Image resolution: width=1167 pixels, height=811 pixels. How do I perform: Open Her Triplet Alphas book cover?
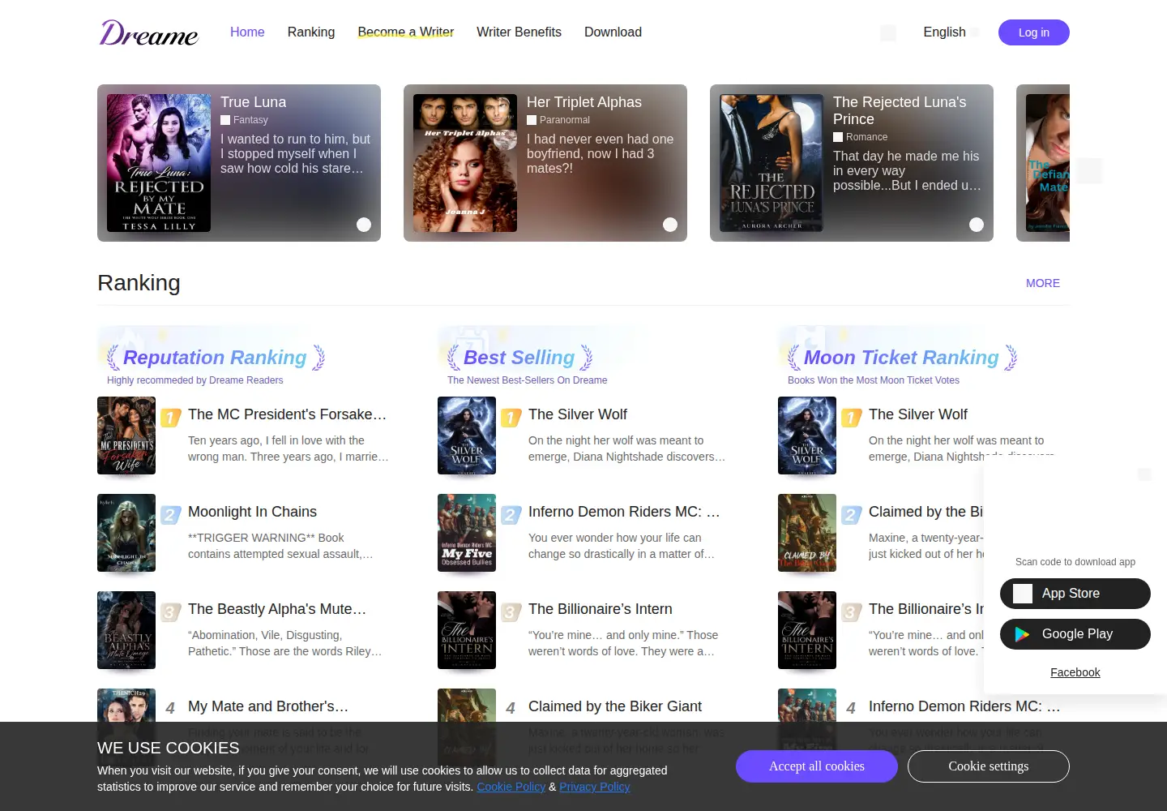[x=465, y=163]
